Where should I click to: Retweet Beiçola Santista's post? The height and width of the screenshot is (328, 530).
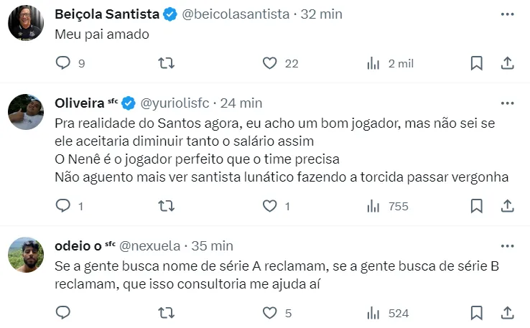166,63
